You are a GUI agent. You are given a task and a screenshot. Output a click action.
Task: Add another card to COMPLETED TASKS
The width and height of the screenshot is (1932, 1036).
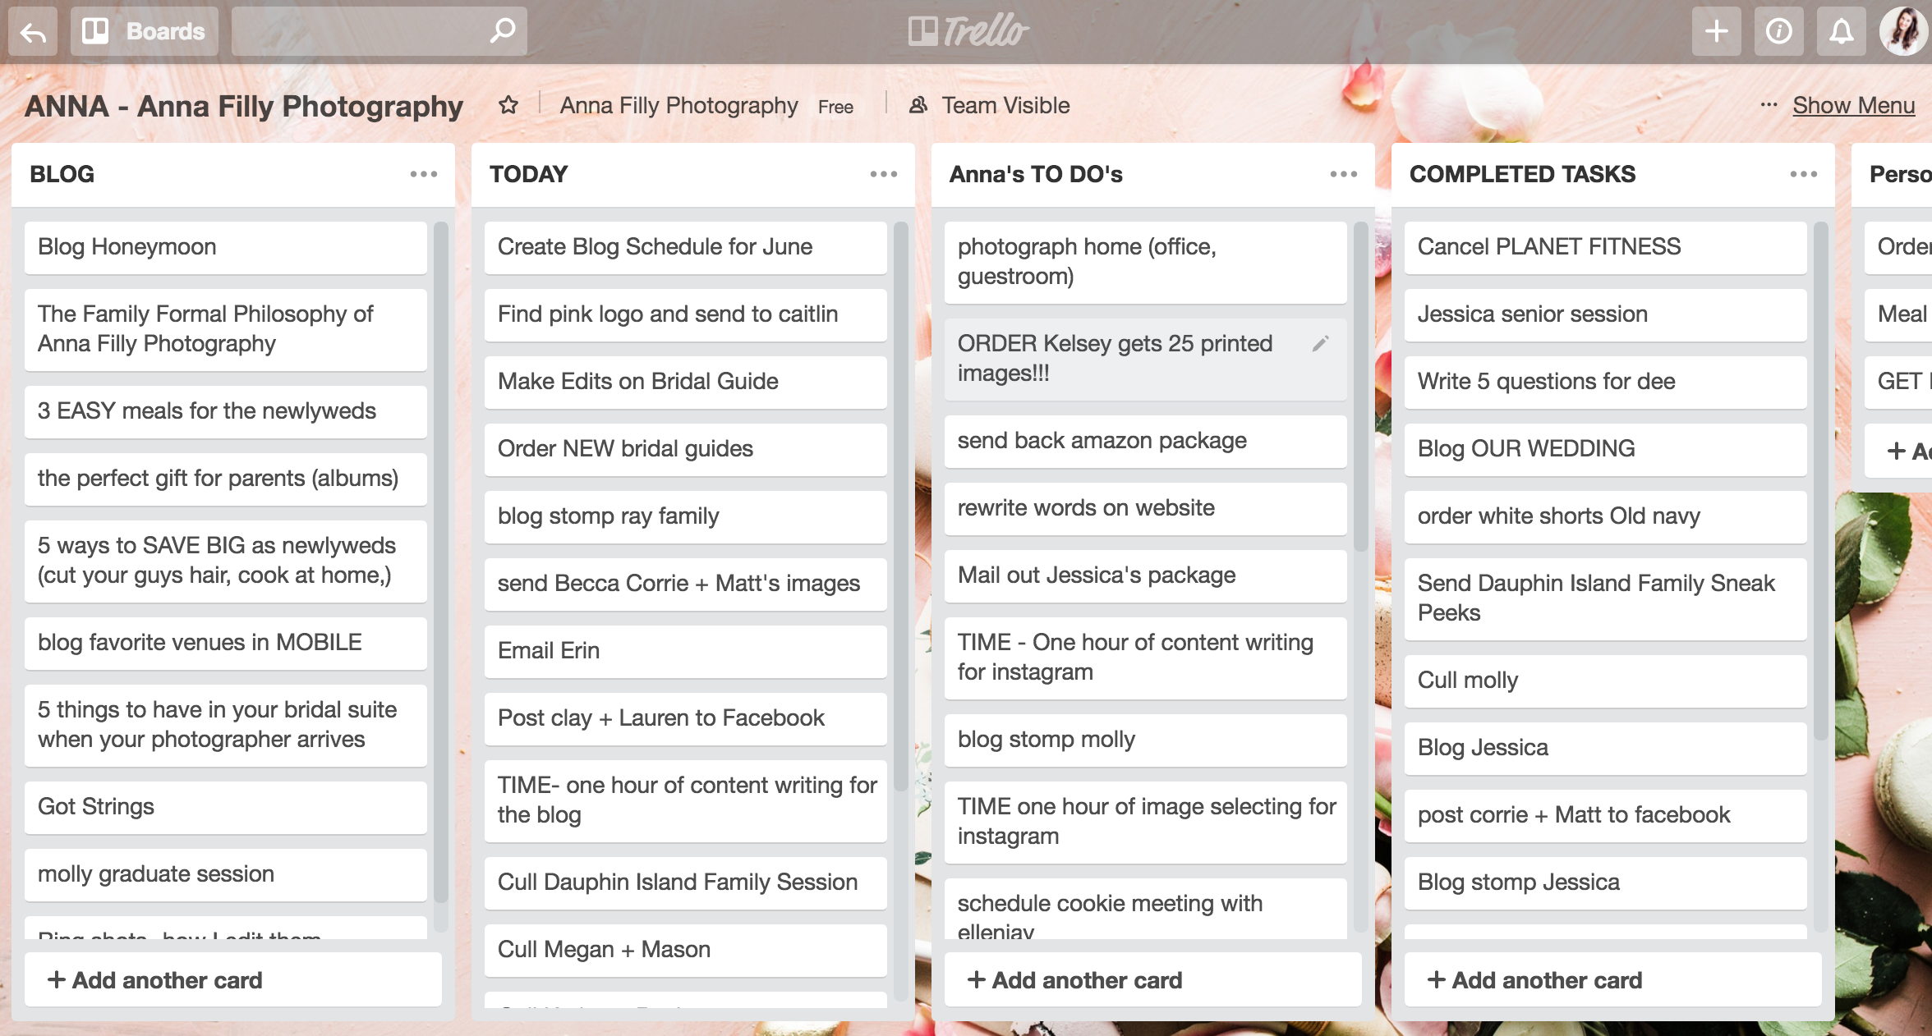pyautogui.click(x=1613, y=980)
